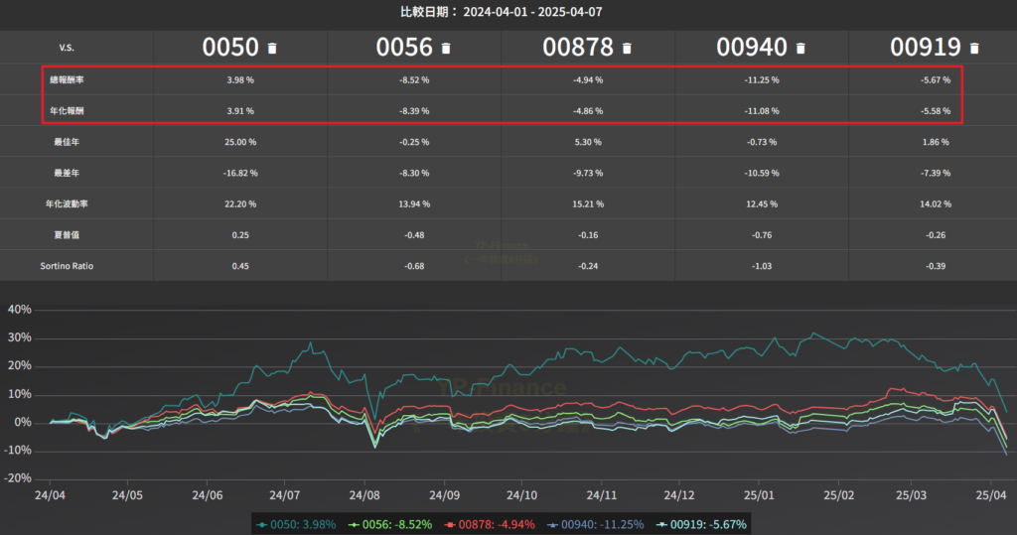Delete the 0050 column with its trash icon
Viewport: 1017px width, 535px height.
point(272,48)
